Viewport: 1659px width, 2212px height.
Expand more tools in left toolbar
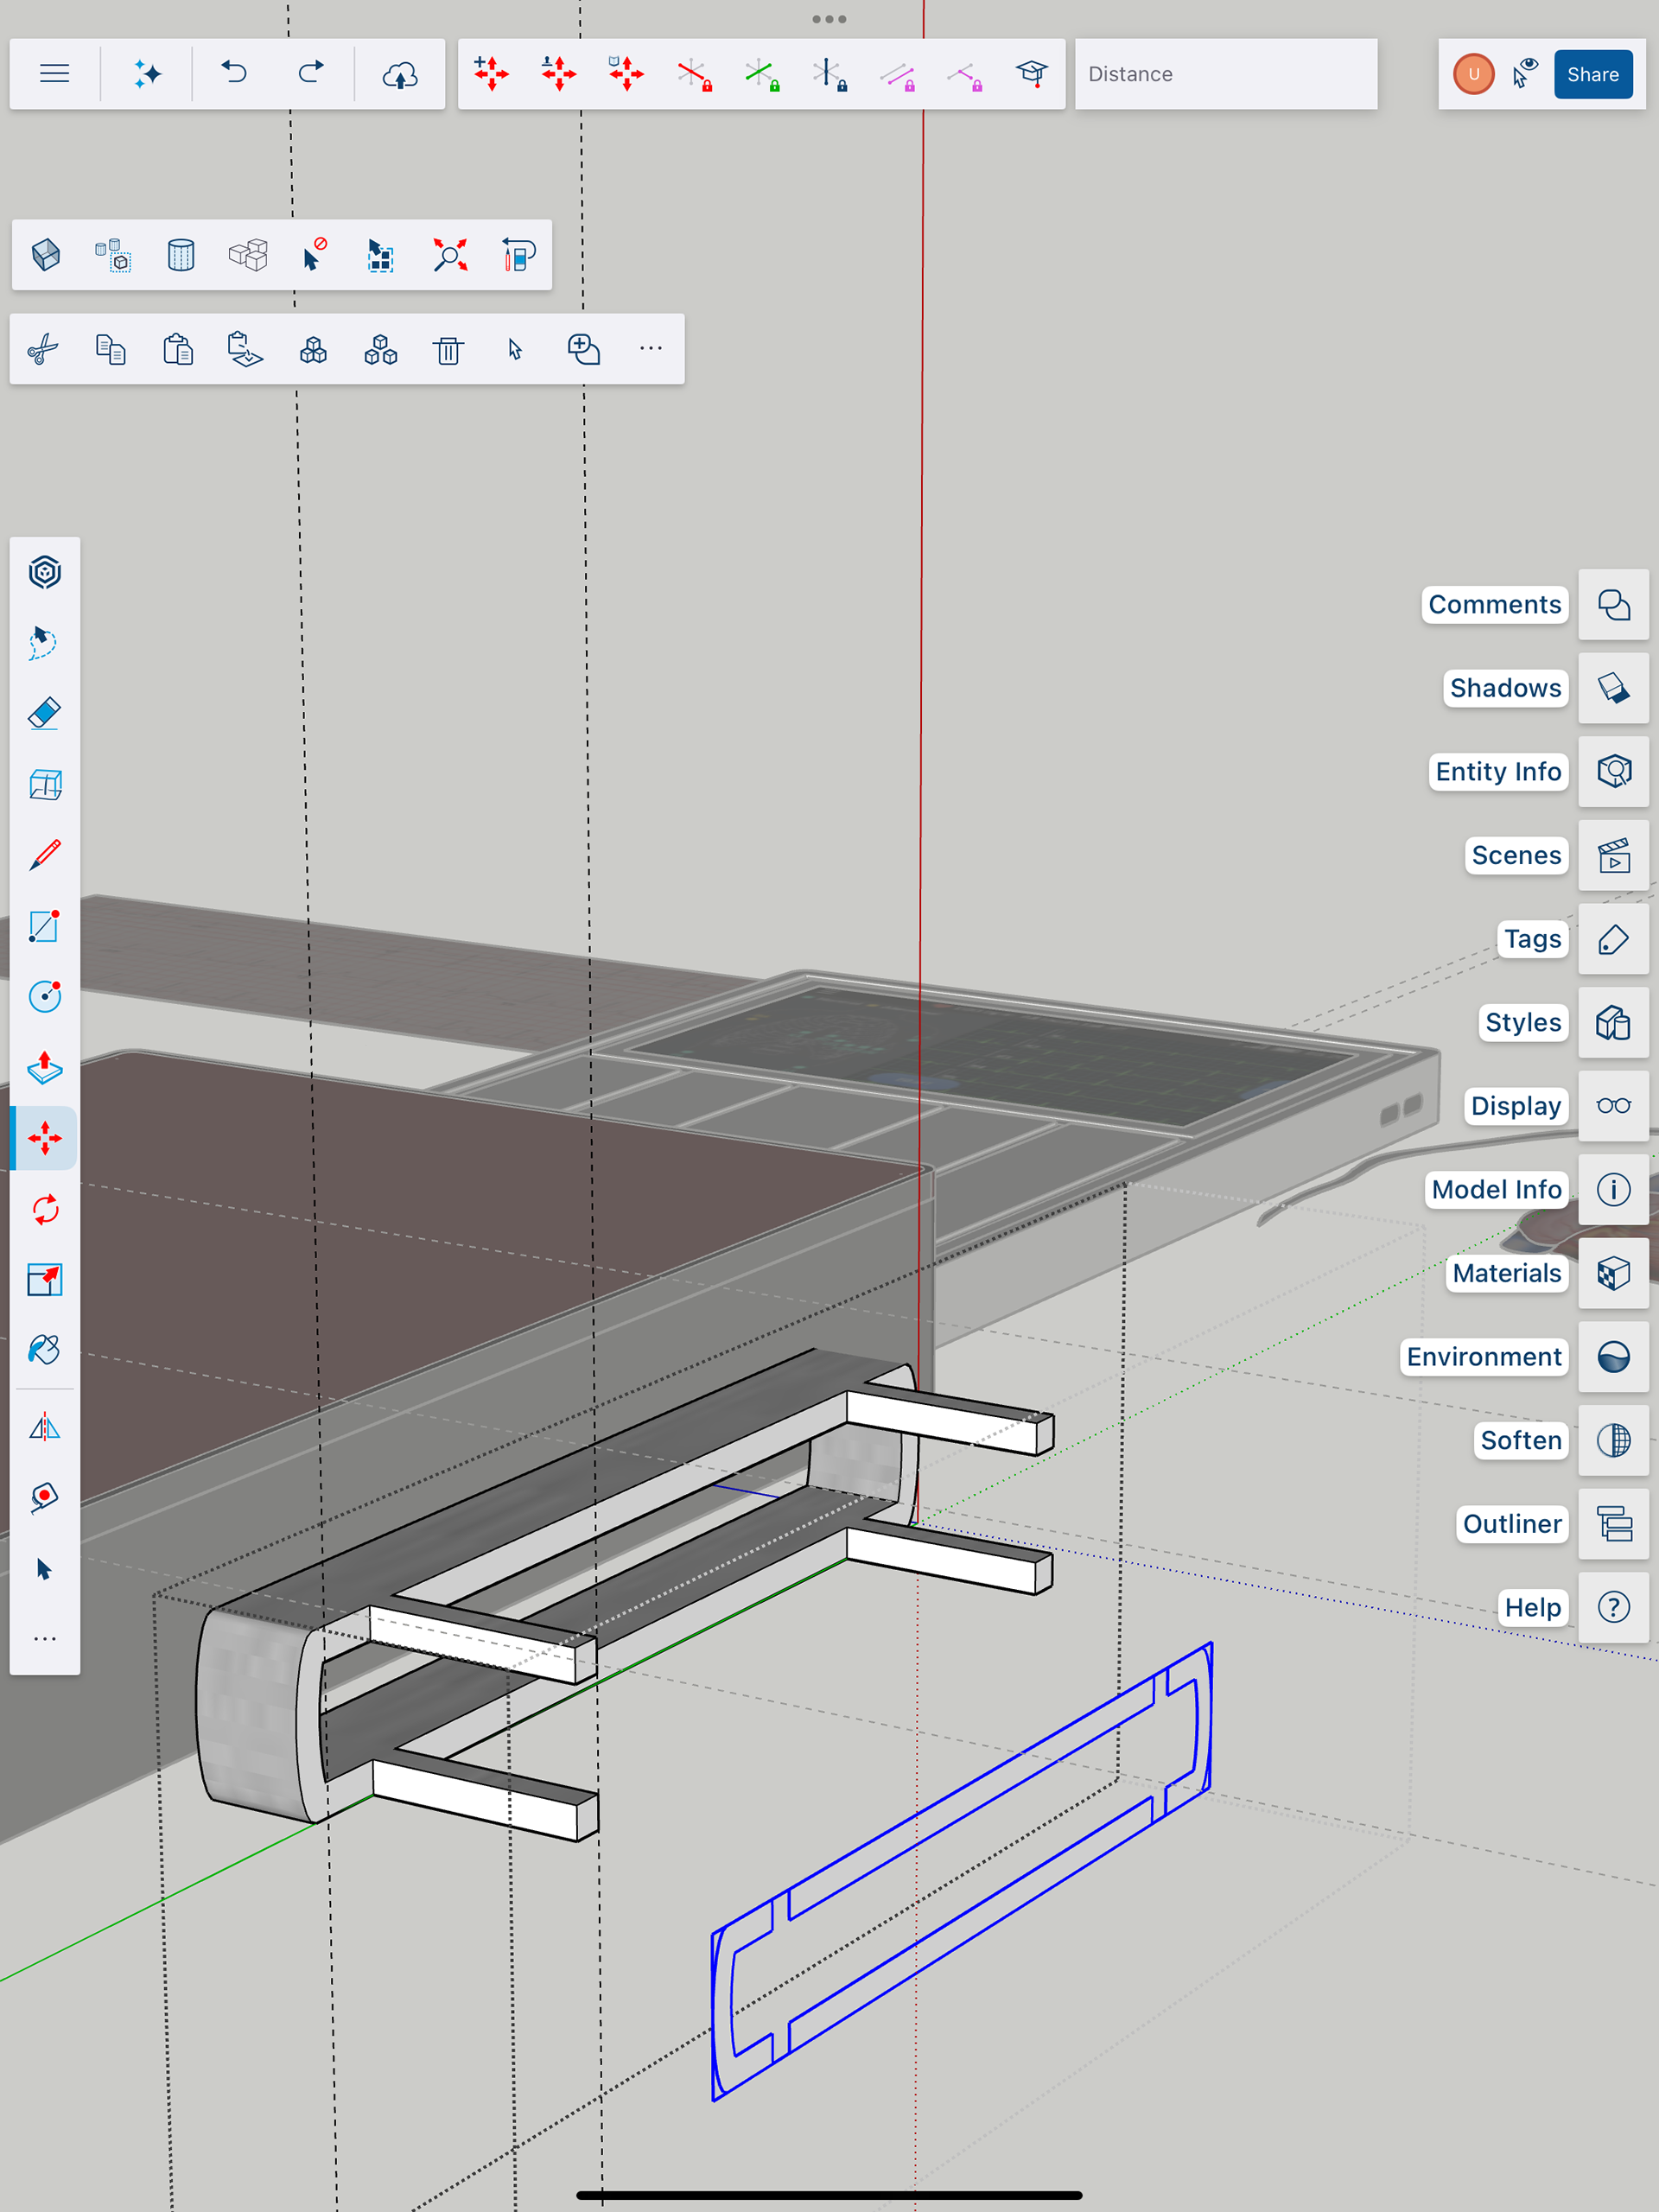point(45,1639)
